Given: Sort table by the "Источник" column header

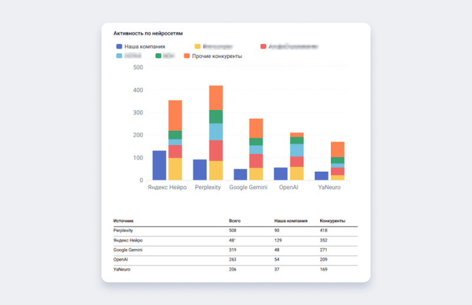Looking at the screenshot, I should (124, 221).
